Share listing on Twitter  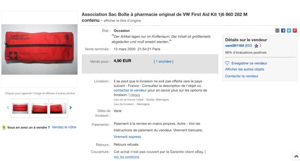[x=289, y=31]
